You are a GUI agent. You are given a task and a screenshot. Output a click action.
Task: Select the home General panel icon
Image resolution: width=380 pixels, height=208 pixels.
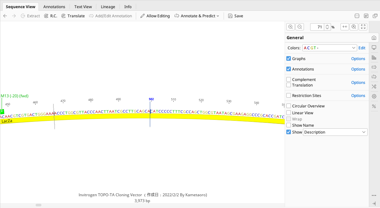click(x=374, y=38)
